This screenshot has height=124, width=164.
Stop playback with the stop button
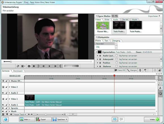point(34,66)
